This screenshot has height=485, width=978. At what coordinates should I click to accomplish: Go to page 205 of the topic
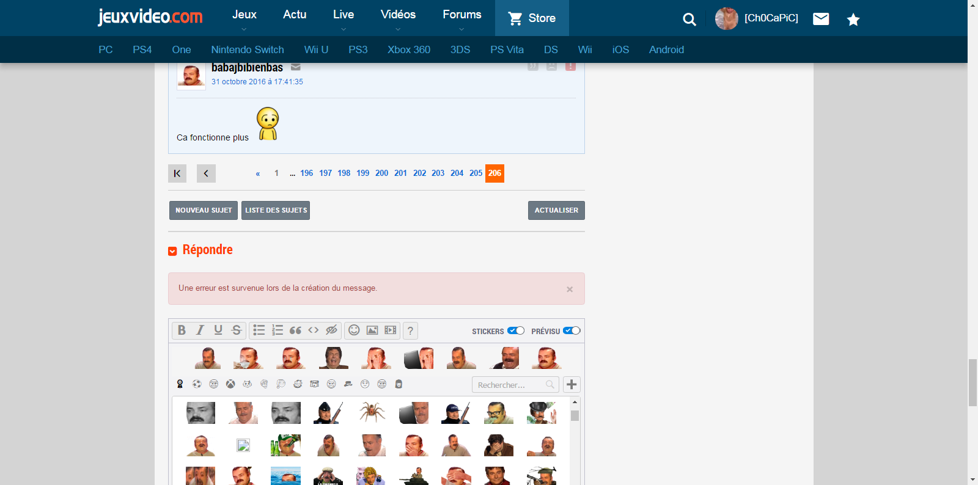pyautogui.click(x=476, y=173)
